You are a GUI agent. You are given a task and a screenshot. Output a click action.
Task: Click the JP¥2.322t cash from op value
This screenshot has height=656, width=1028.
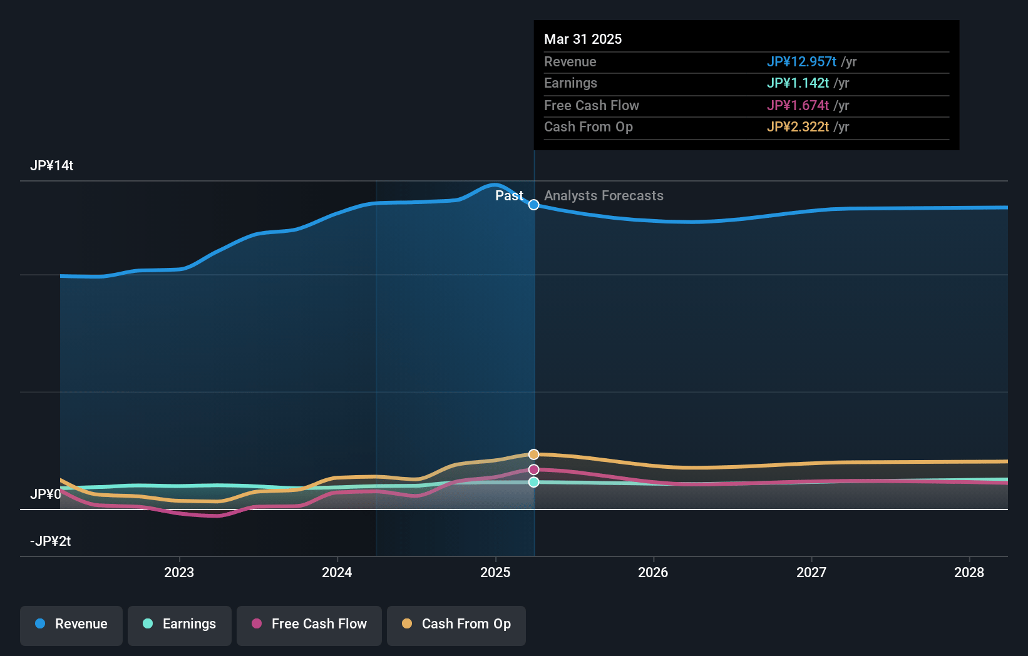pos(798,126)
